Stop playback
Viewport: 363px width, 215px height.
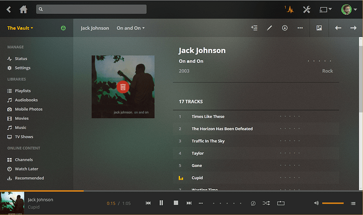click(176, 203)
